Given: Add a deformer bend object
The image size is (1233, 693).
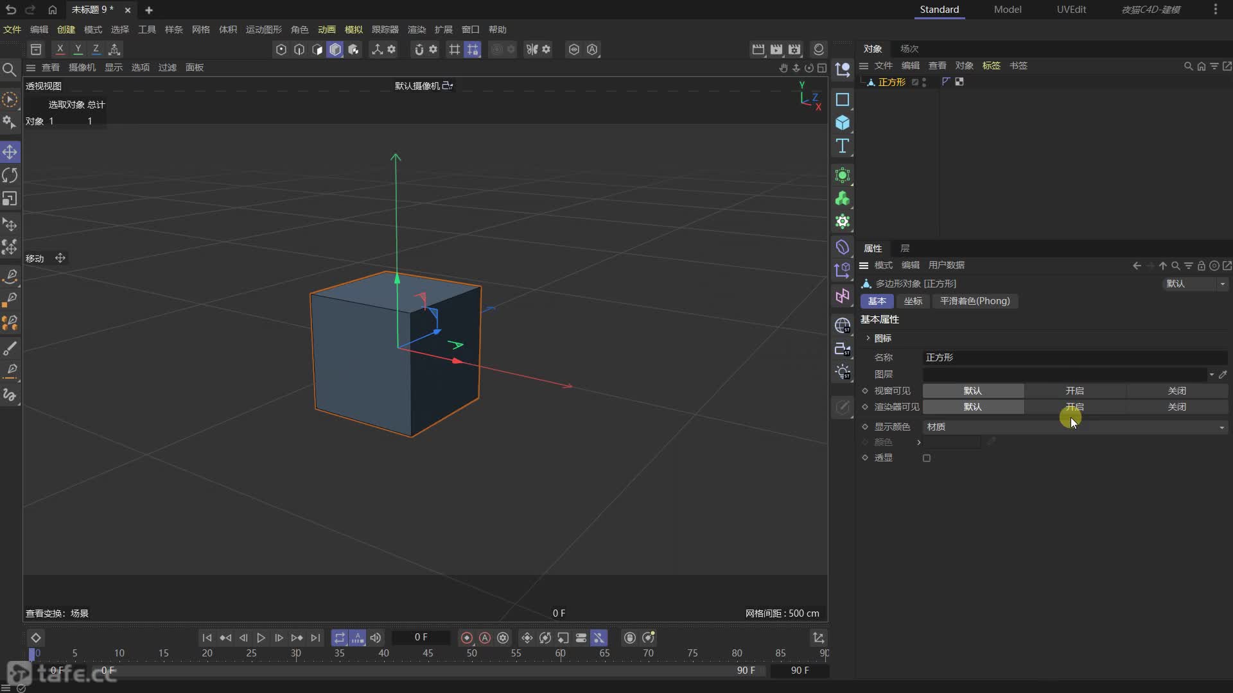Looking at the screenshot, I should tap(843, 247).
